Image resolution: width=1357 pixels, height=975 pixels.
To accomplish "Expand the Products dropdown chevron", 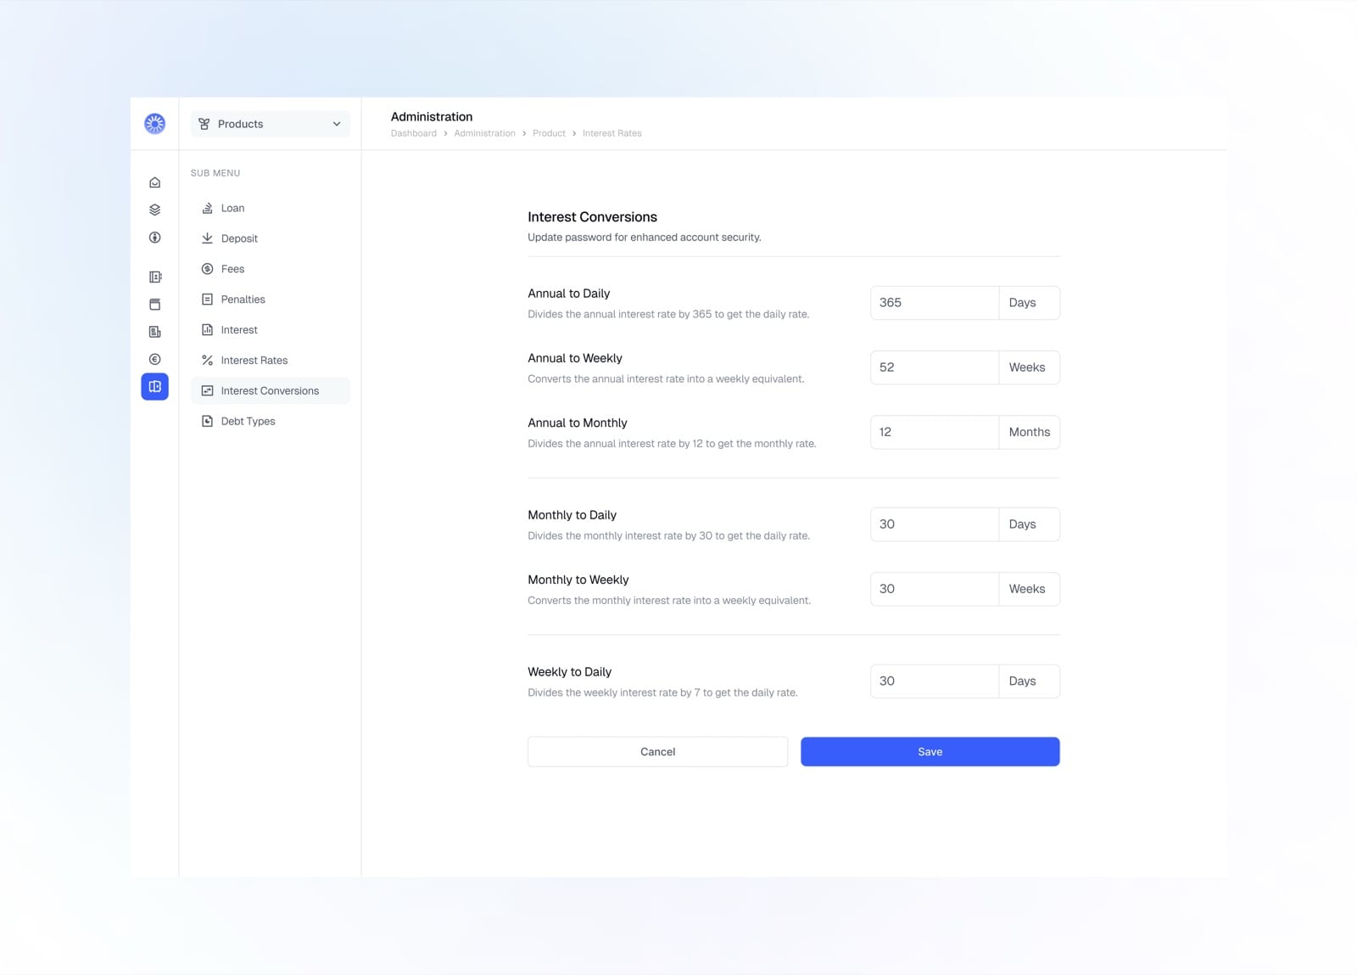I will click(337, 124).
